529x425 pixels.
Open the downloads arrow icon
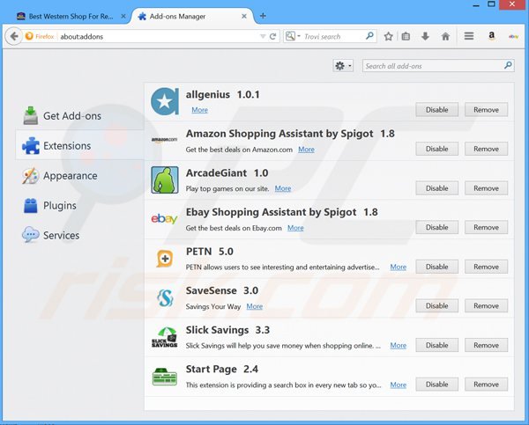pyautogui.click(x=425, y=36)
